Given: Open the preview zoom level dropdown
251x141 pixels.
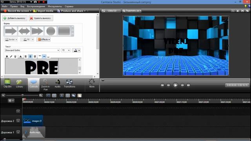Looking at the screenshot, I should [x=132, y=11].
